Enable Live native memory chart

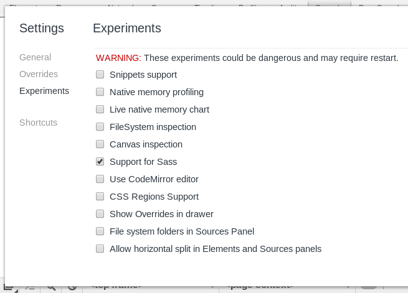pos(100,109)
